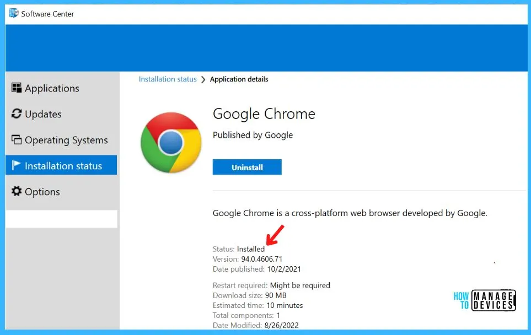This screenshot has height=335, width=531.
Task: Click the Software Center title bar icon
Action: (14, 13)
